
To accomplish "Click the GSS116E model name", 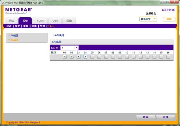I will 169,10.
